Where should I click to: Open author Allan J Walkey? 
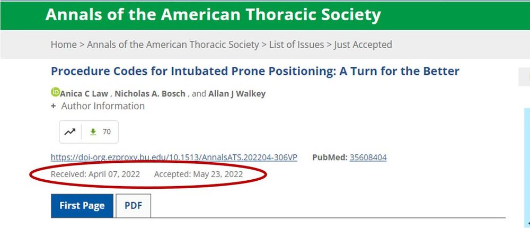click(237, 94)
